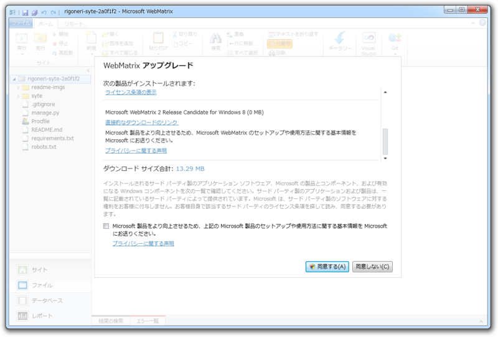This screenshot has width=498, height=337.
Task: Click the product list scrollbar thumb
Action: pyautogui.click(x=385, y=141)
